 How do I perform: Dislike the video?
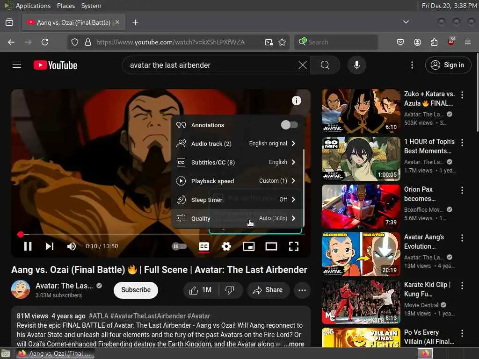pyautogui.click(x=230, y=290)
